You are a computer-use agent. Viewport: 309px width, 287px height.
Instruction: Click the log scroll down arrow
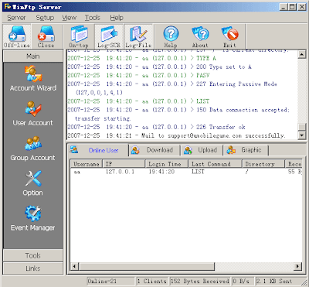click(301, 135)
